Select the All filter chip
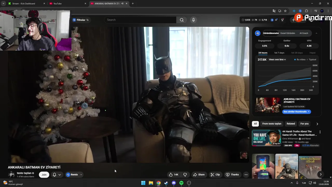The image size is (332, 187). (x=255, y=124)
